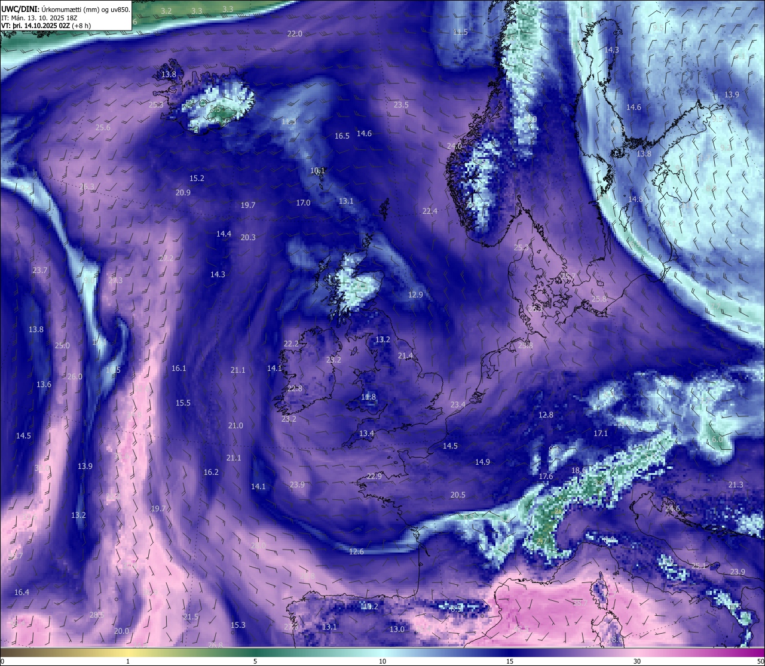Click the '22.2' value north of Ireland
The width and height of the screenshot is (765, 666).
point(291,343)
